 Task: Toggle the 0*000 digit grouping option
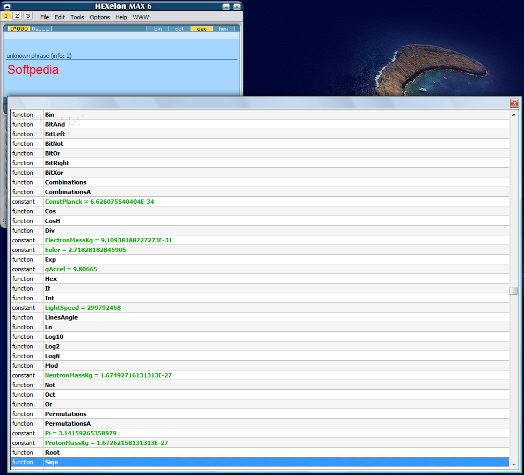[x=19, y=29]
